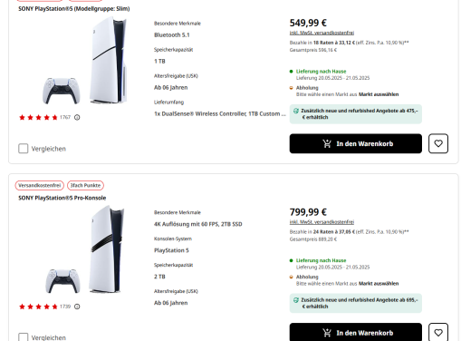Select Markt auswählen for PS5 Slim pickup

pyautogui.click(x=379, y=94)
